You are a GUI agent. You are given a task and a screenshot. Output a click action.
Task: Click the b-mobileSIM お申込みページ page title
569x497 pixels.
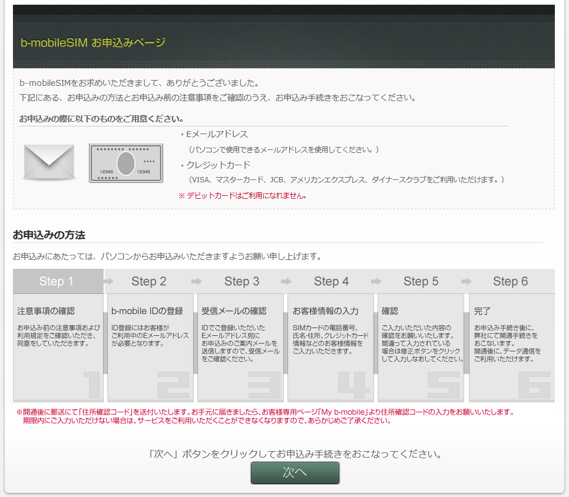(x=93, y=42)
